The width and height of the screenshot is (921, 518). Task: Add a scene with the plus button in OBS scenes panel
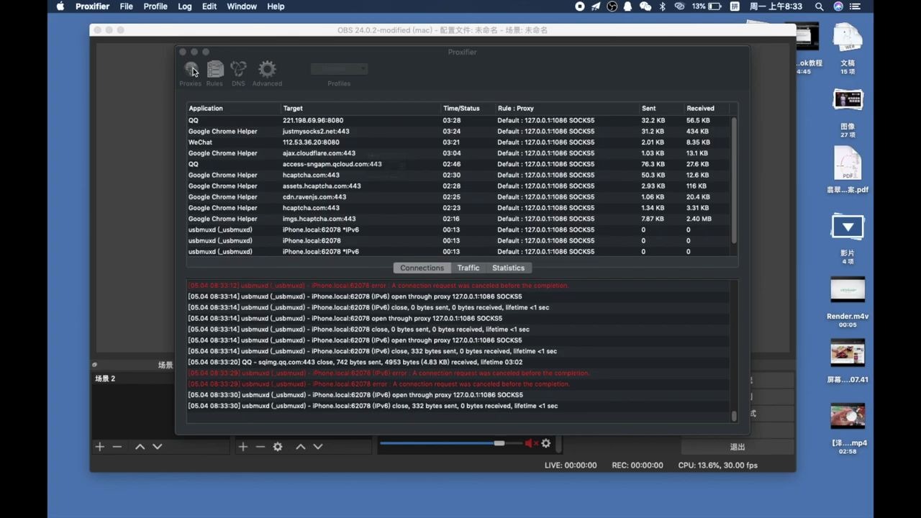[x=99, y=447]
